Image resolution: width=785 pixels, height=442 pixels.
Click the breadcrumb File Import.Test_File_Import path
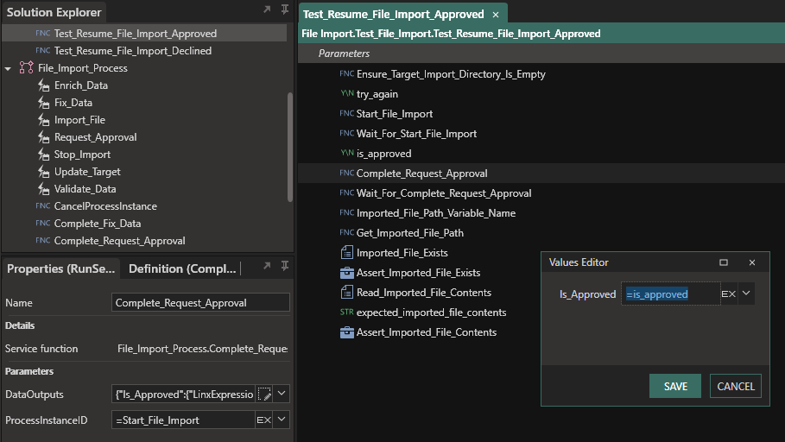[x=451, y=34]
